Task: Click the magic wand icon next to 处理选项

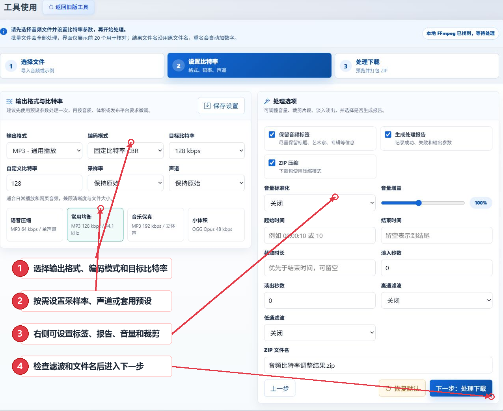Action: point(267,101)
